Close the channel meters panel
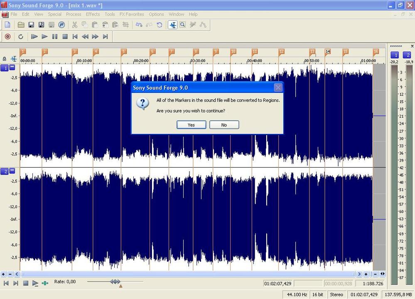This screenshot has height=299, width=415. coord(412,46)
